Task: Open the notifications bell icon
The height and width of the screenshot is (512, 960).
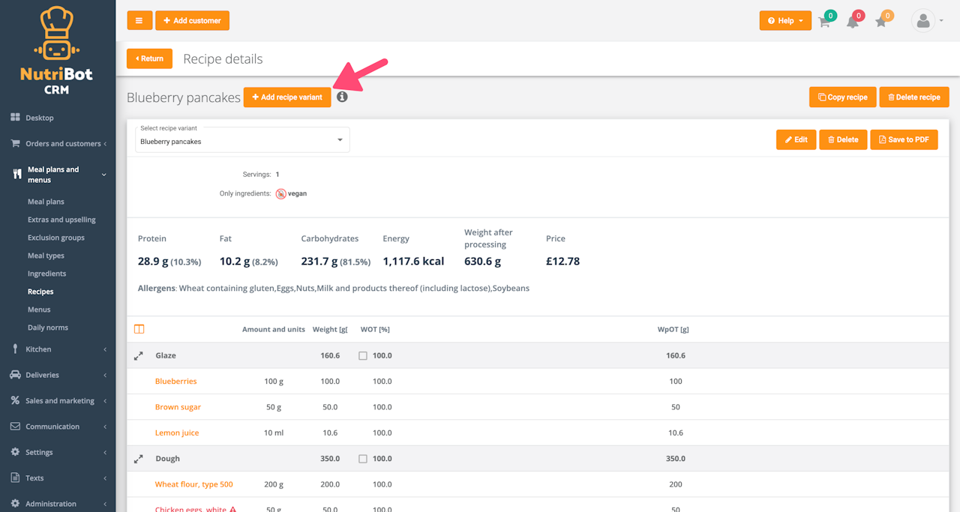Action: pos(853,22)
